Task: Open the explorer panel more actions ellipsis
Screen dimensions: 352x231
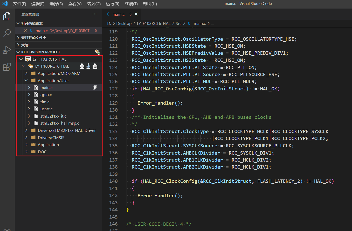Action: coord(95,14)
